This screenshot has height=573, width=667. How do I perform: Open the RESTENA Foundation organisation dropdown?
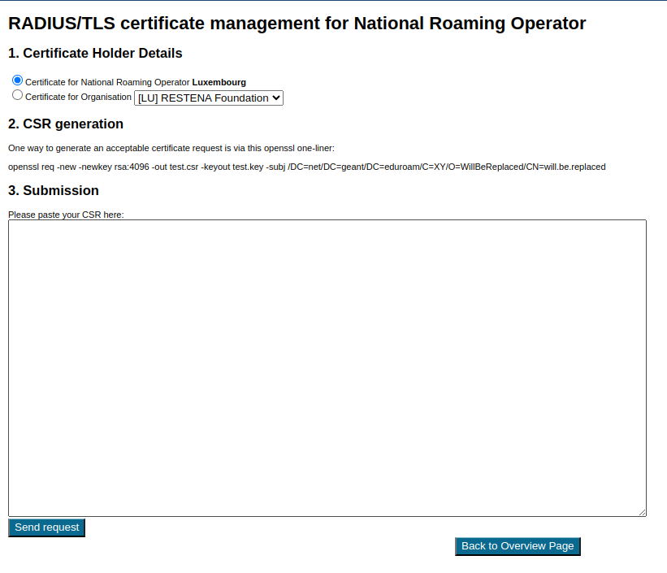208,98
